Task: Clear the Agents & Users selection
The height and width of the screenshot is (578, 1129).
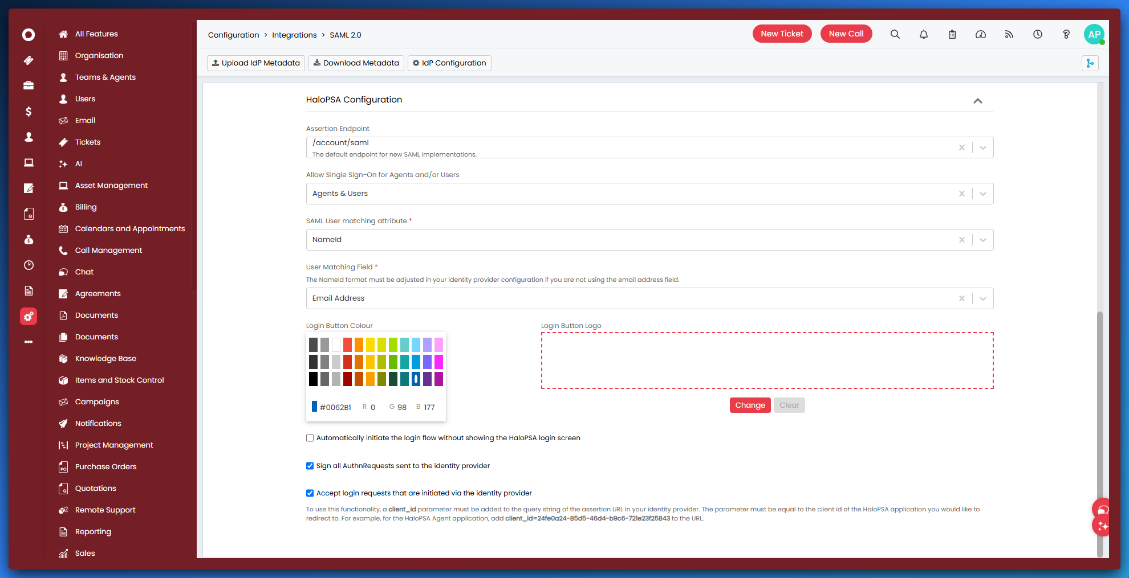Action: (x=962, y=194)
